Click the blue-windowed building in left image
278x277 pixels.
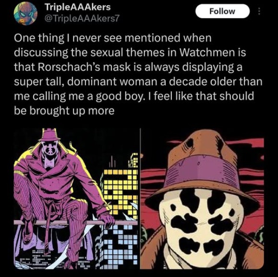[x=120, y=248]
